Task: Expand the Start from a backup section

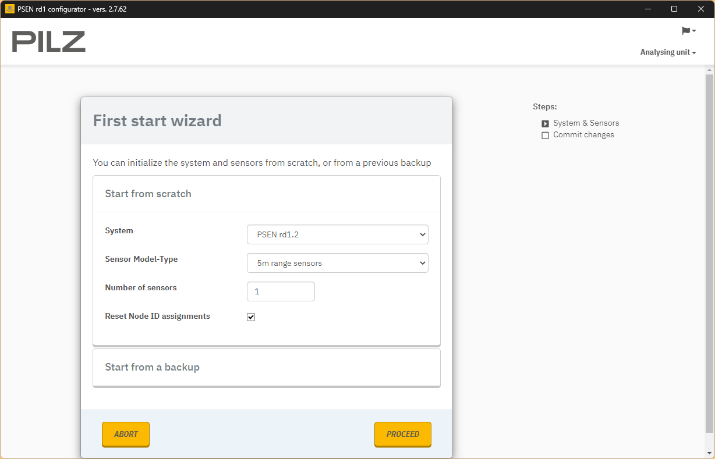Action: [267, 367]
